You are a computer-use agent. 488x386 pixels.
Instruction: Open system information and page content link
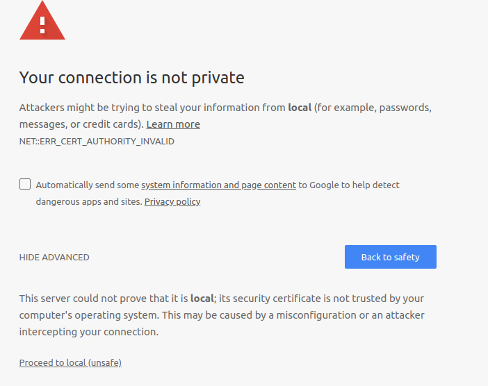[x=218, y=185]
